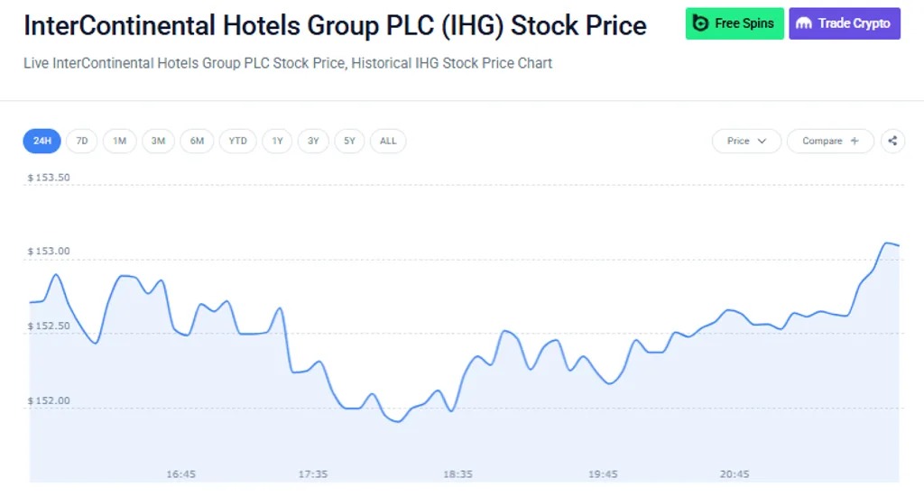The width and height of the screenshot is (924, 496).
Task: Choose the 3M time range
Action: (158, 141)
